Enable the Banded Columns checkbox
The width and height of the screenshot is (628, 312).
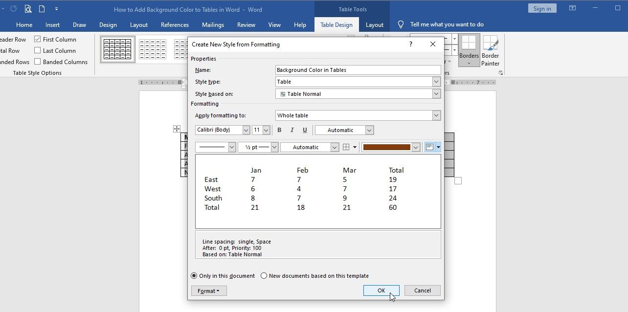(x=38, y=62)
